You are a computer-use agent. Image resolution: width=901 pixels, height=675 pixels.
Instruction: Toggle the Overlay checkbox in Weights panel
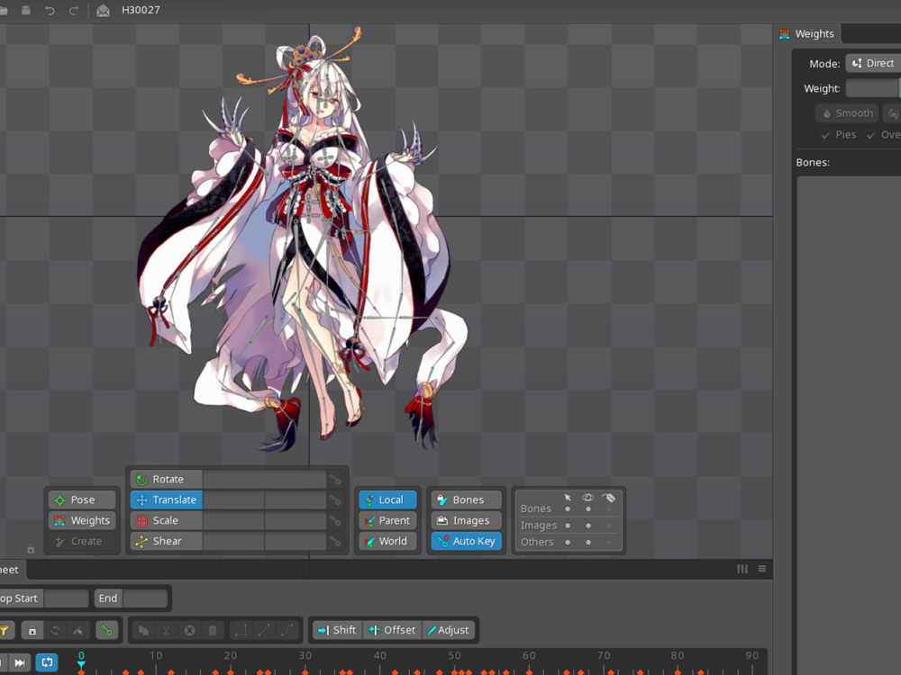[x=883, y=135]
